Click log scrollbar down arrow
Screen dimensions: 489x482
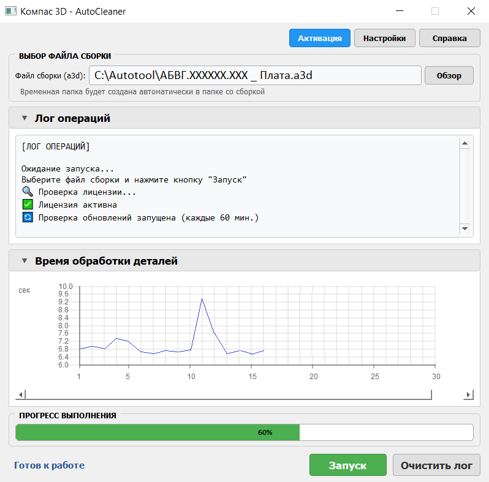coord(464,228)
